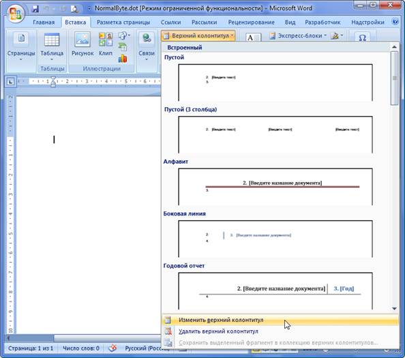Switch to the Разметка страницы tab
Viewport: 405px width, 358px height.
pos(123,23)
